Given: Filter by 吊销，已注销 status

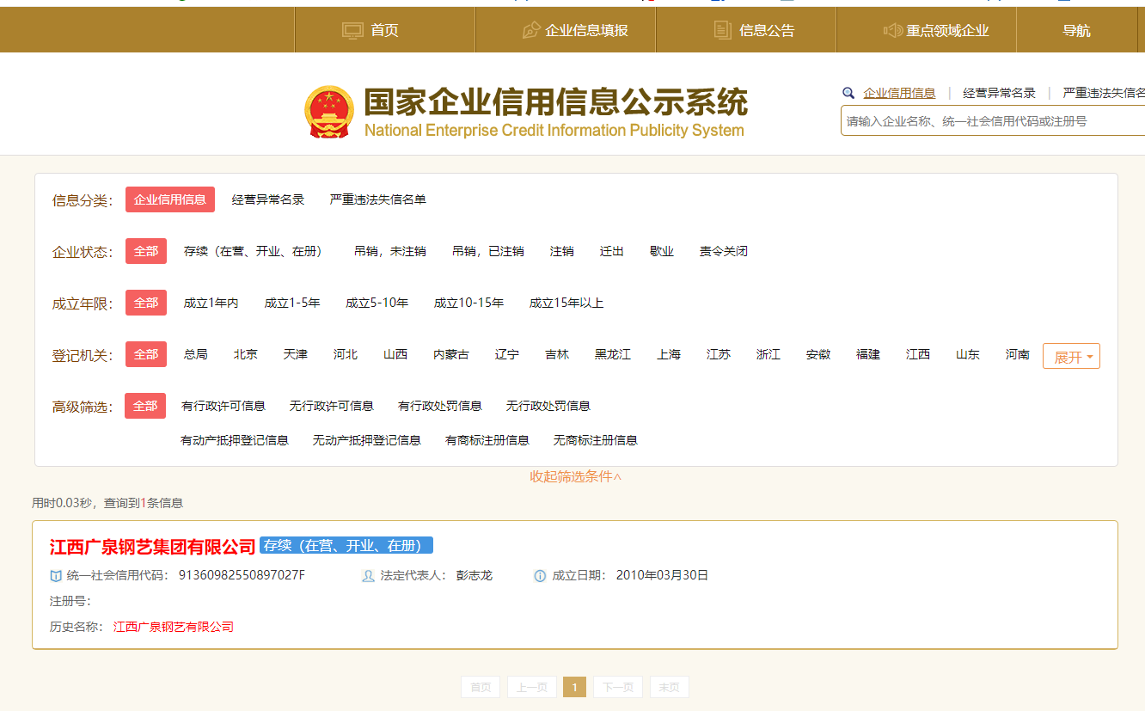Looking at the screenshot, I should pyautogui.click(x=488, y=251).
